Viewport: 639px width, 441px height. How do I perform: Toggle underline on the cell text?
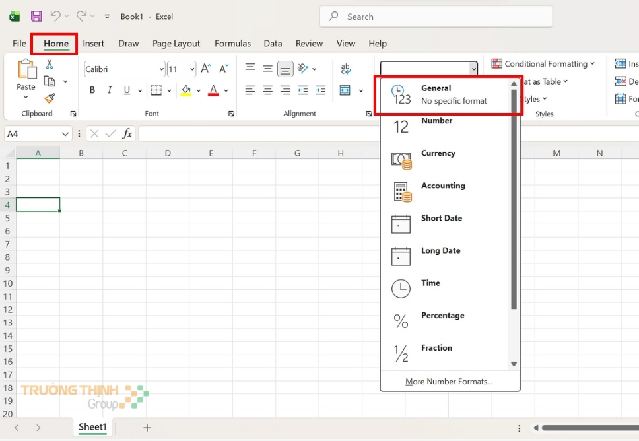click(125, 90)
